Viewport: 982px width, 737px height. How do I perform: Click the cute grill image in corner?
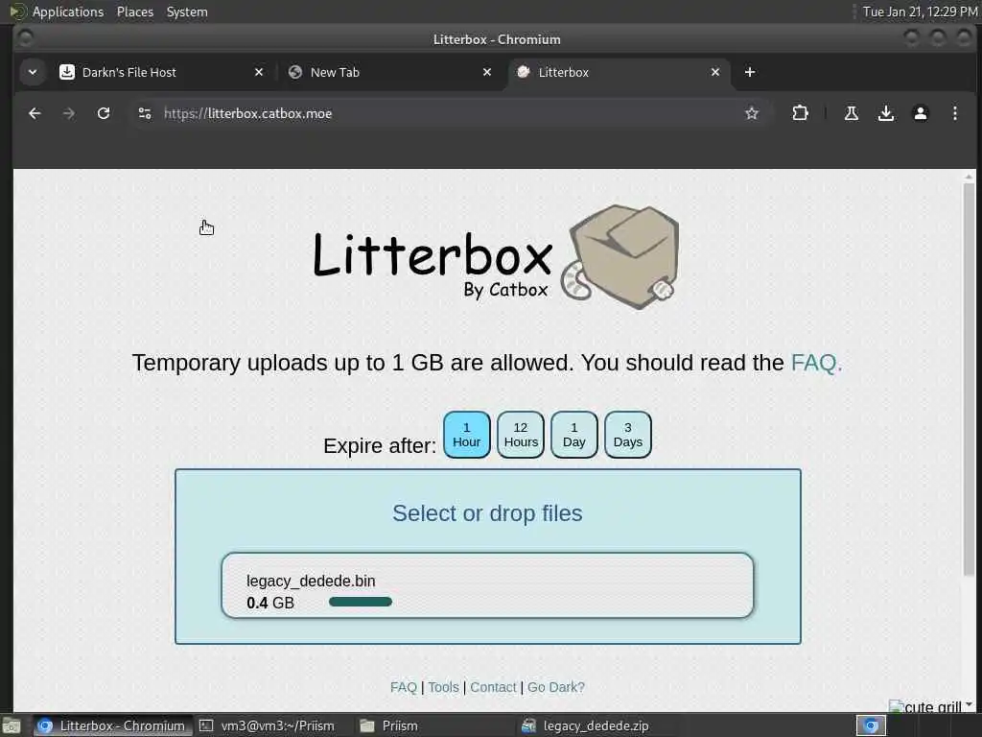point(925,705)
